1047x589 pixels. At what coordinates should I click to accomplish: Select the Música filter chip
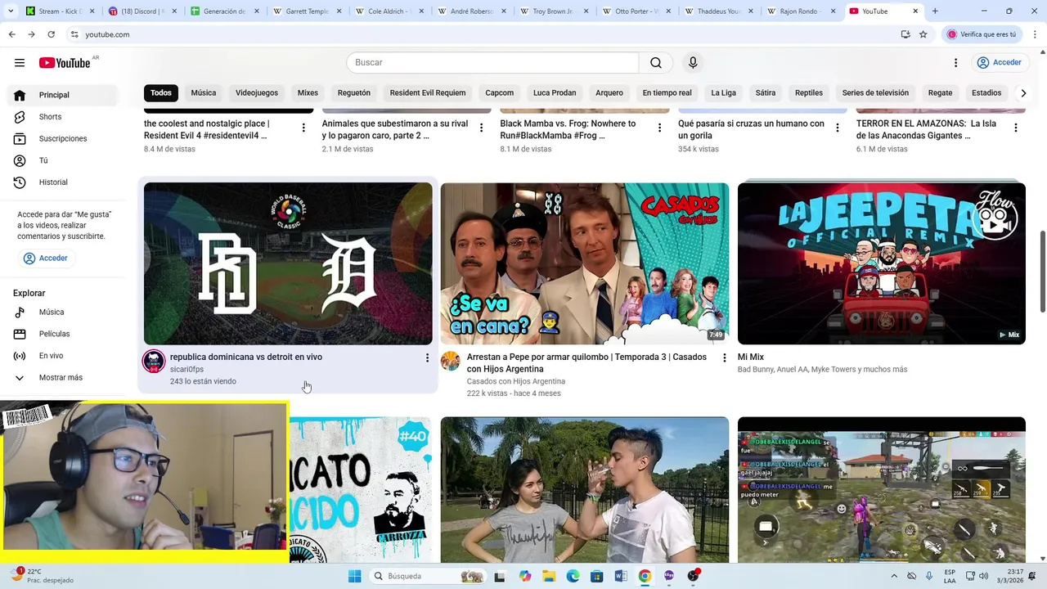204,93
